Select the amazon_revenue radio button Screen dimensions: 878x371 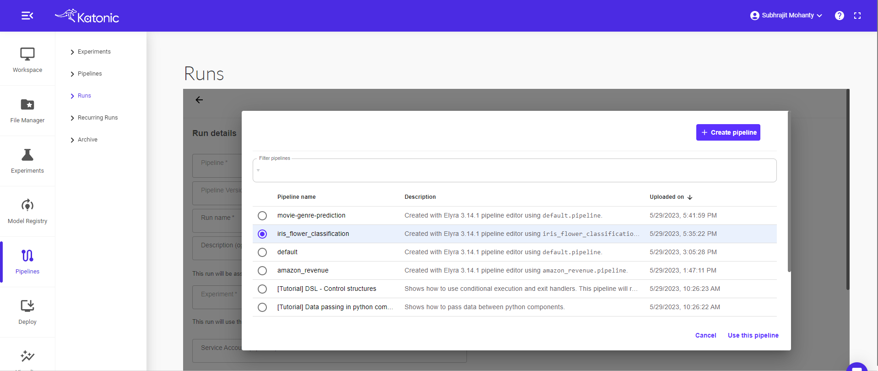262,271
